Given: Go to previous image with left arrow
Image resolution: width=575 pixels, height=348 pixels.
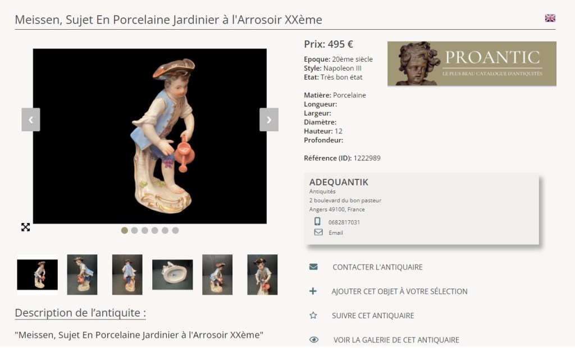Looking at the screenshot, I should pyautogui.click(x=31, y=119).
